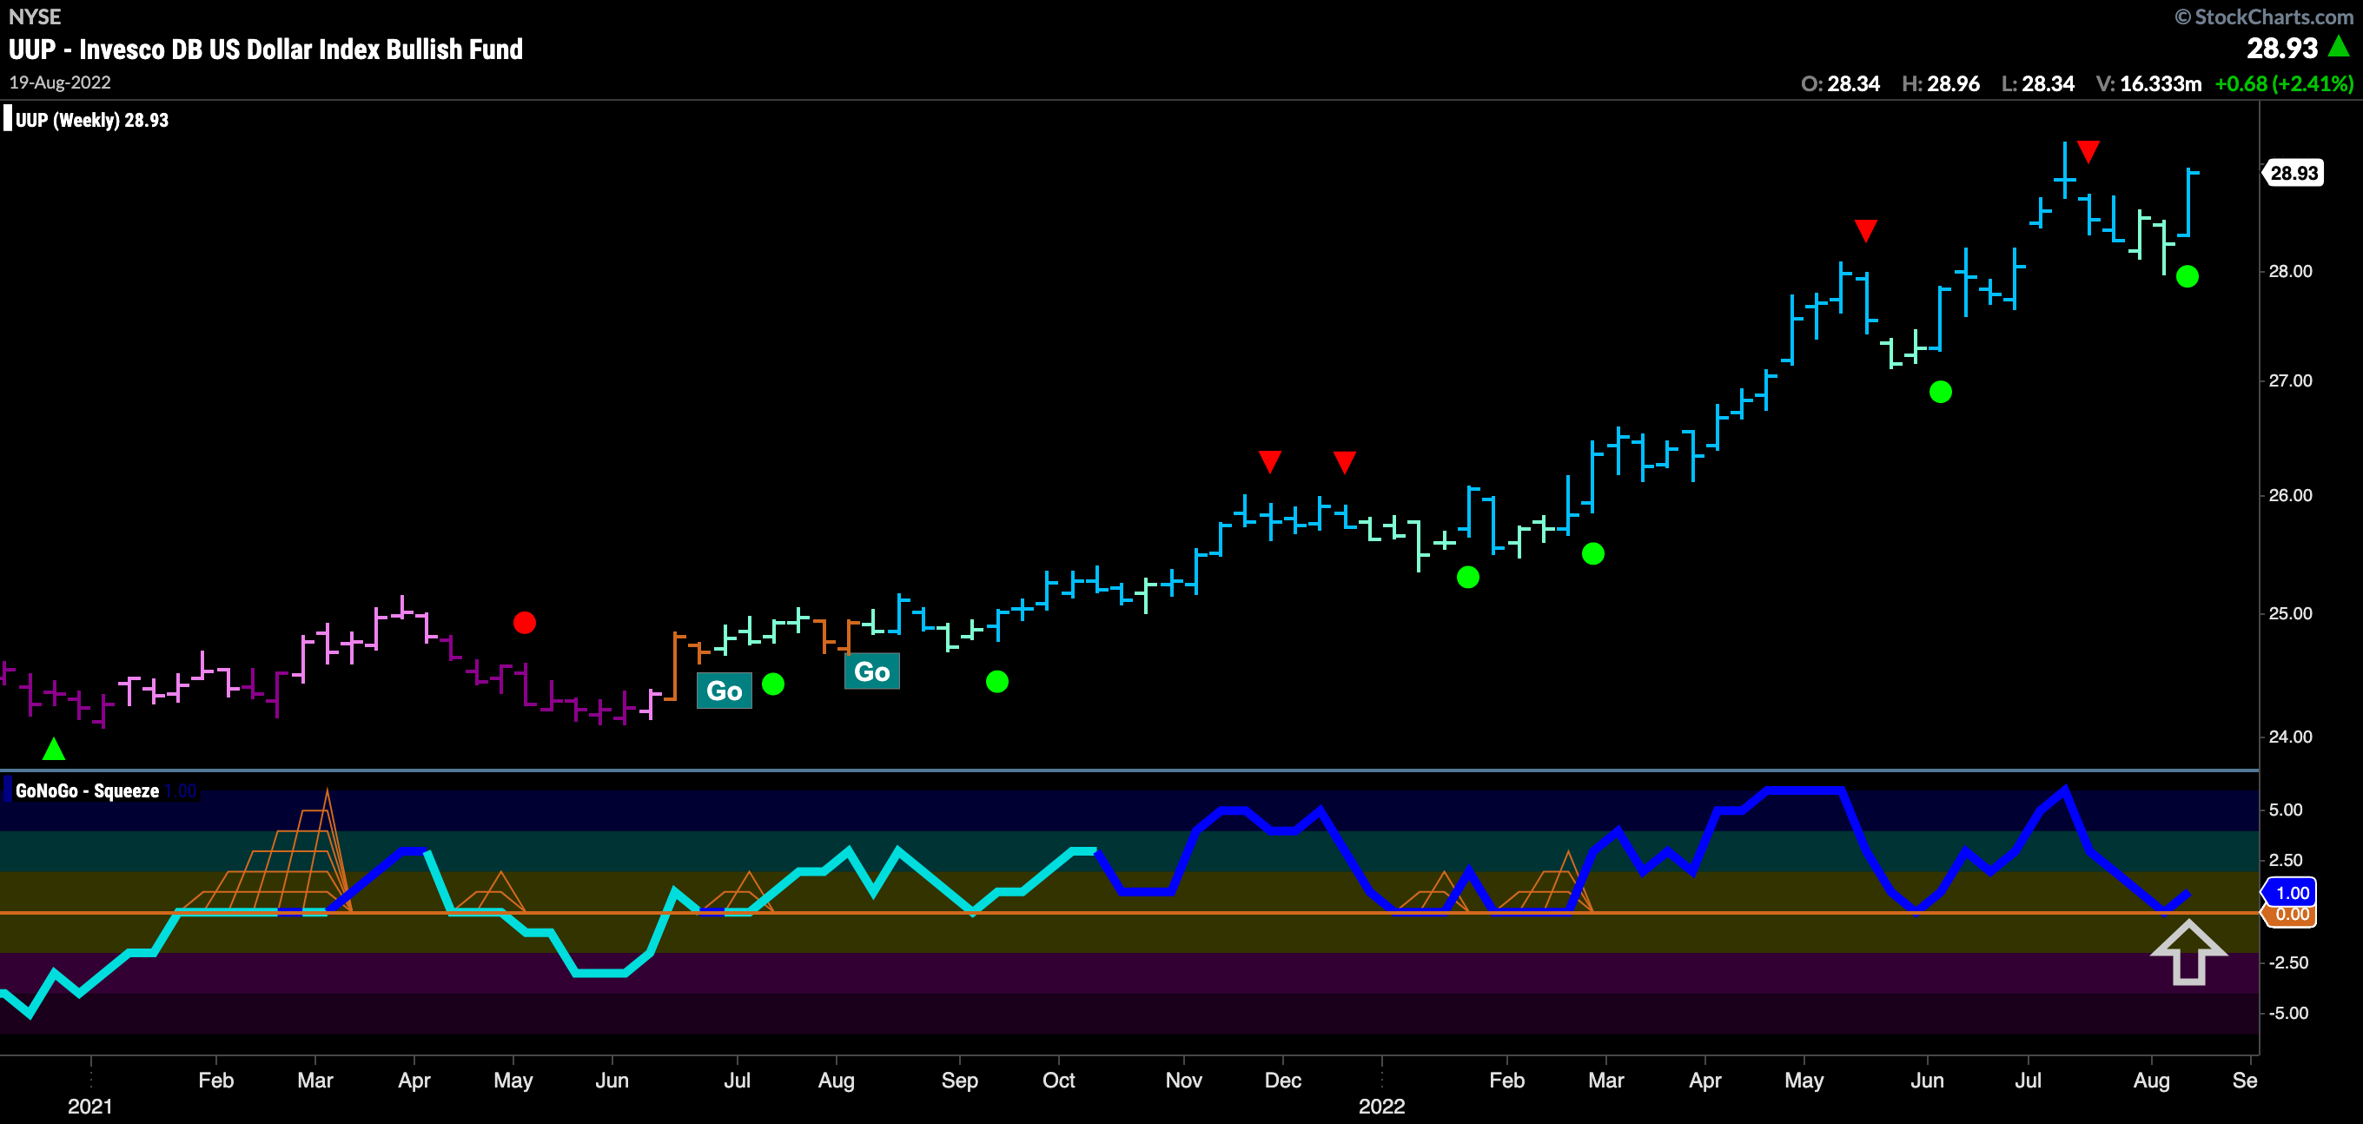Click the large orange squeeze grid near March 2021

[x=266, y=850]
